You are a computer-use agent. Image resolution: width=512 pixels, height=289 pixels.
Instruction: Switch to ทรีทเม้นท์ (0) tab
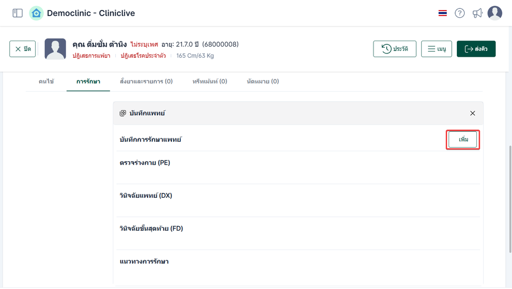(210, 81)
